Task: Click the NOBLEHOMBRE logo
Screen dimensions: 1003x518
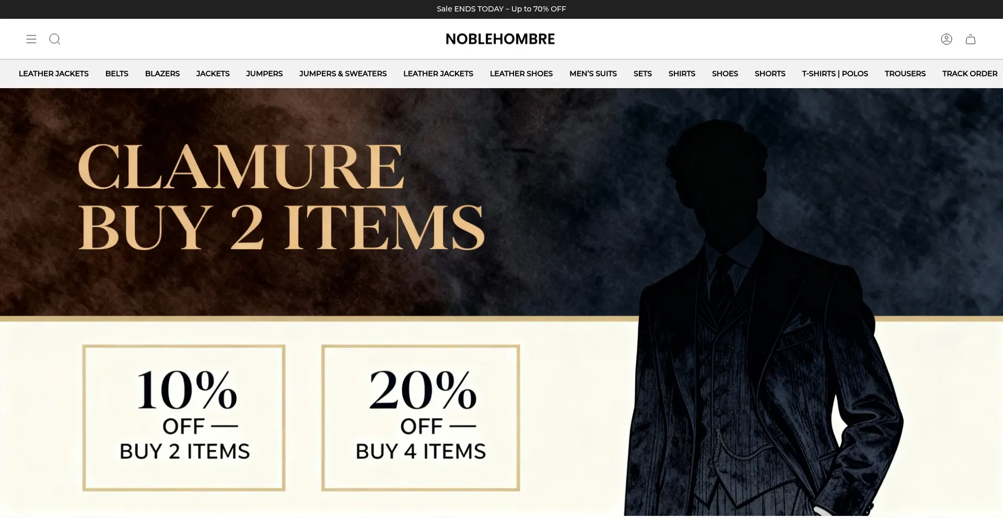Action: (500, 39)
